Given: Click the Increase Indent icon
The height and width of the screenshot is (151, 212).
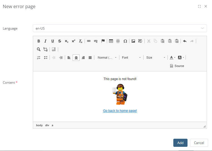Looking at the screenshot, I should point(61,58).
